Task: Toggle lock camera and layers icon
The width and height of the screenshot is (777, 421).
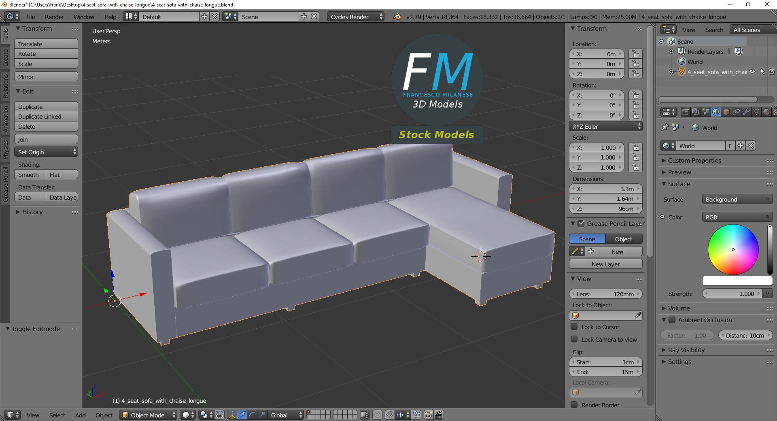Action: tap(365, 415)
